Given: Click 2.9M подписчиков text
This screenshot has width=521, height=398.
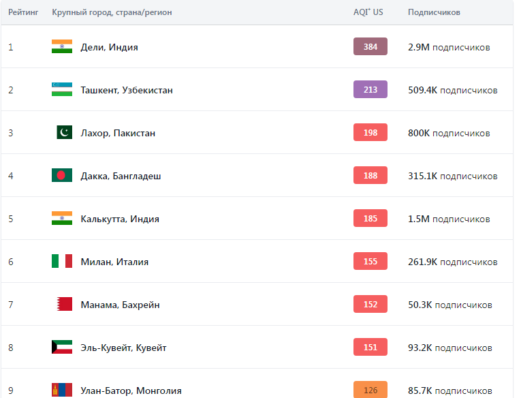Looking at the screenshot, I should [x=449, y=47].
